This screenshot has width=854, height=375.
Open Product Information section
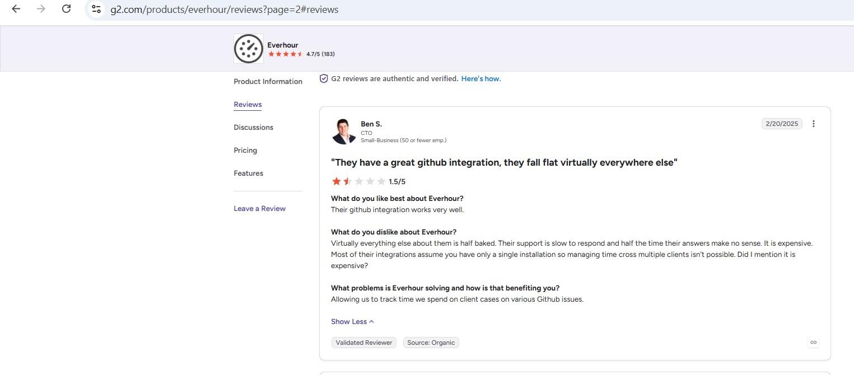[x=268, y=82]
